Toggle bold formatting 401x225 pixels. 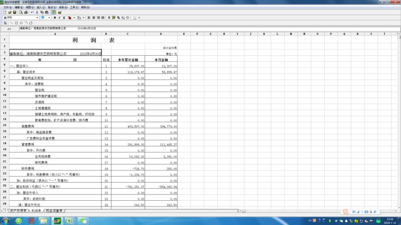point(55,18)
